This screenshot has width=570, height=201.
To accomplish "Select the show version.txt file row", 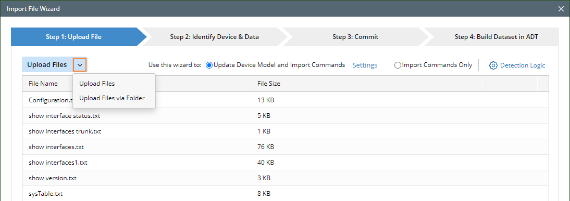I will 286,178.
